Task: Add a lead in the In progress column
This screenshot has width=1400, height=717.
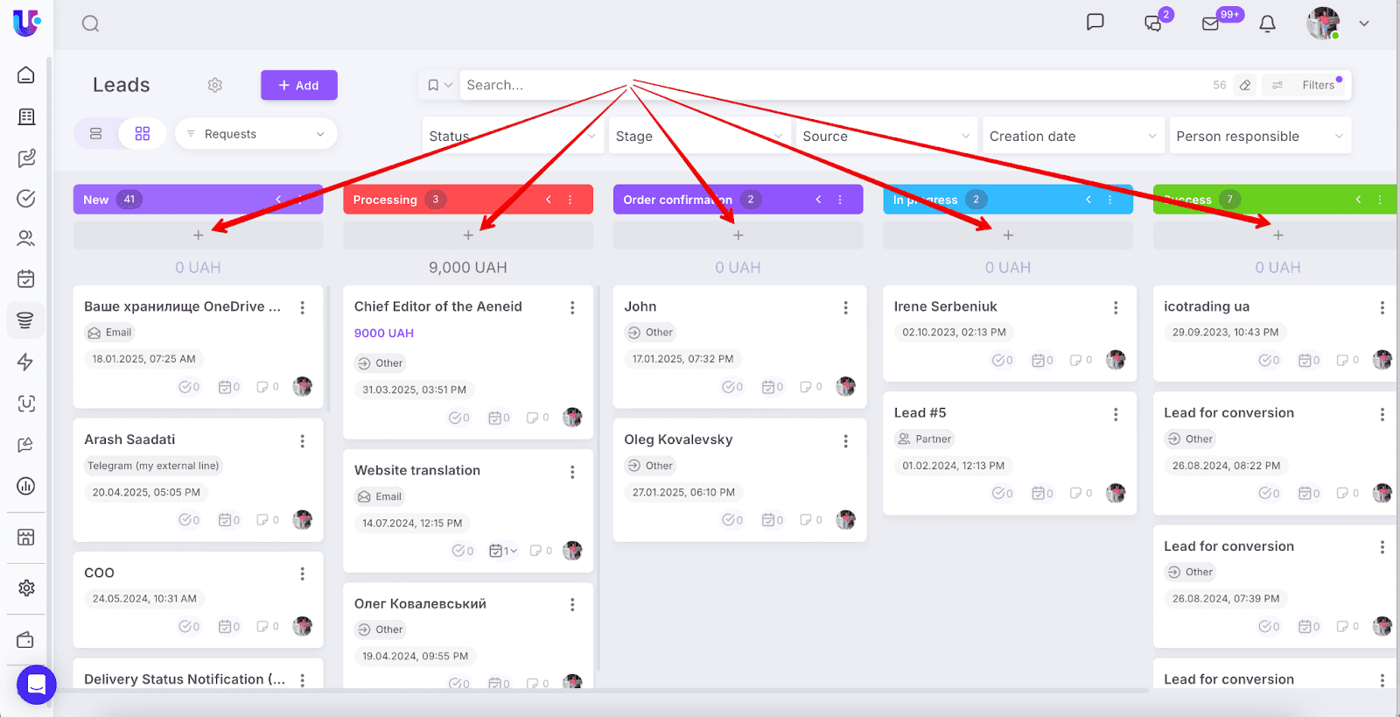Action: [x=1008, y=235]
